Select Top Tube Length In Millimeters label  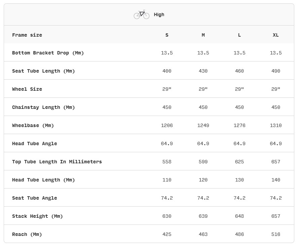click(x=57, y=162)
